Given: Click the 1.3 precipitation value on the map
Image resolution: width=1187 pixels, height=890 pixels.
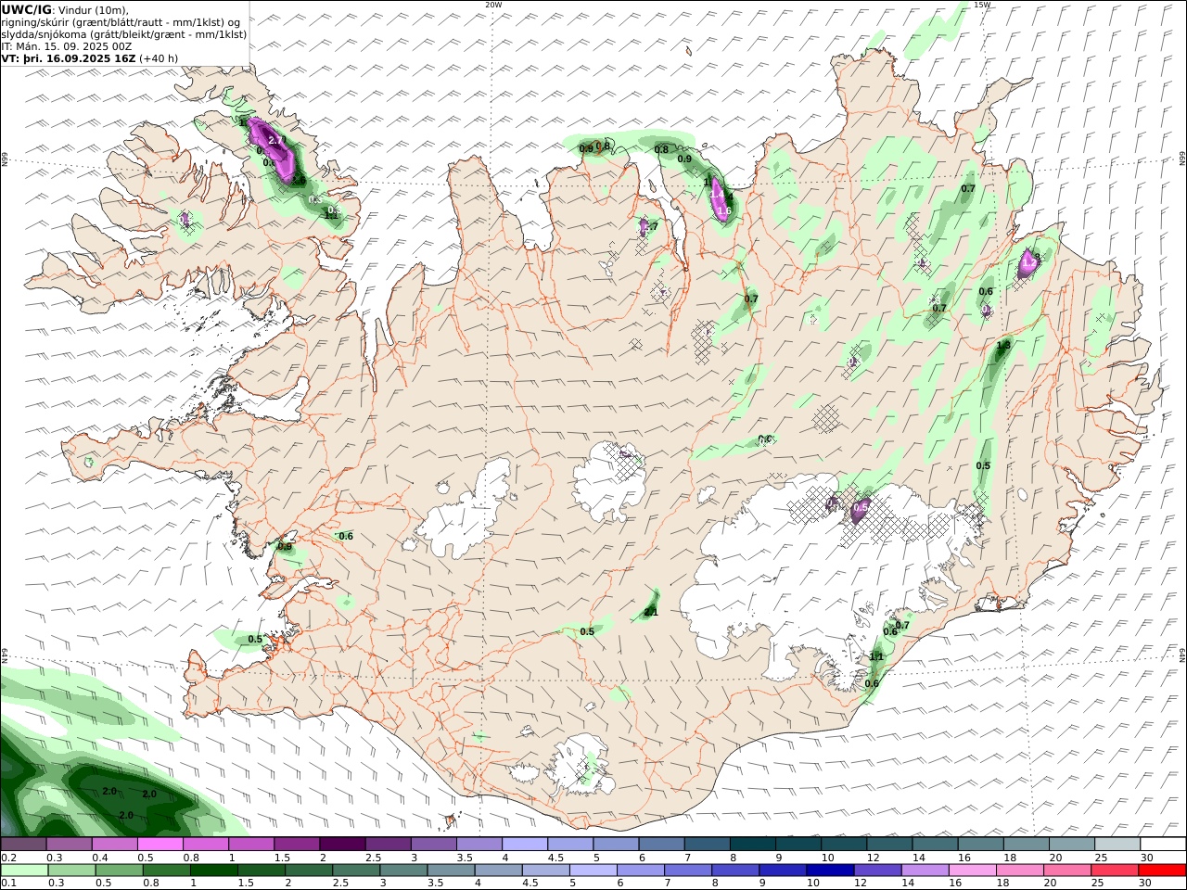Looking at the screenshot, I should (x=1003, y=346).
